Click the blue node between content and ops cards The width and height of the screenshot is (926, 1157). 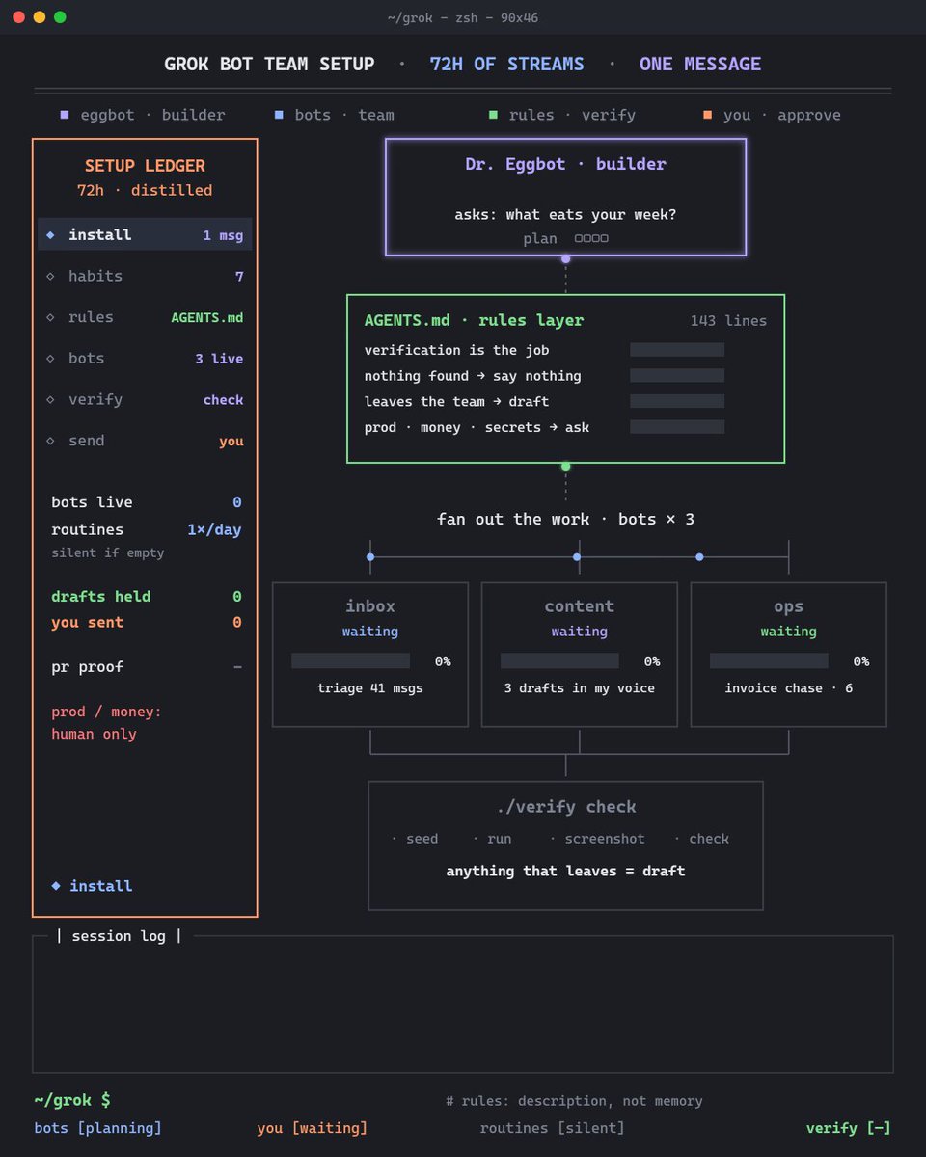point(699,557)
